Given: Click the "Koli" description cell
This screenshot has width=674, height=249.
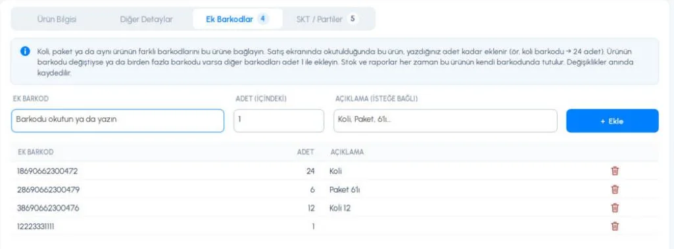Looking at the screenshot, I should [x=336, y=171].
